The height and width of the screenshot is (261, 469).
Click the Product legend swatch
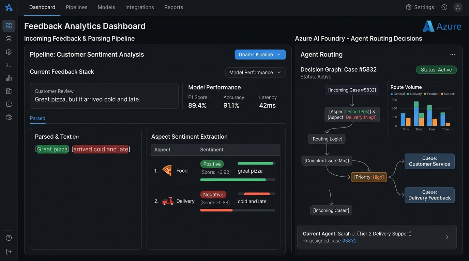click(425, 94)
